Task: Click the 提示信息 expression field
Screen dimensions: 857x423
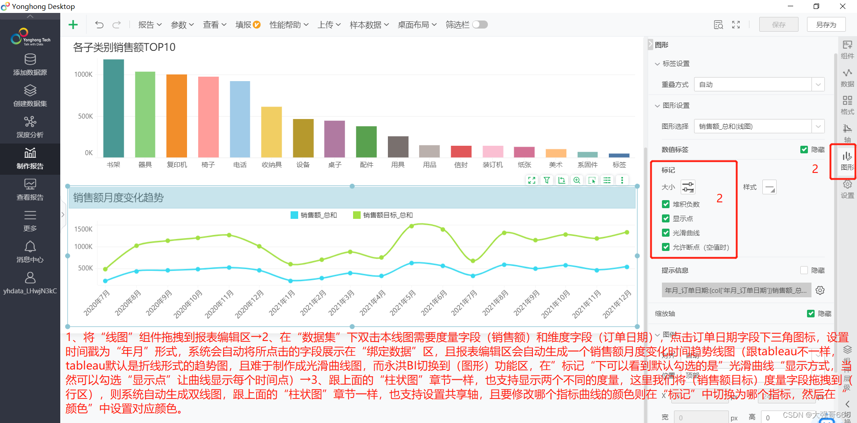Action: pos(736,290)
